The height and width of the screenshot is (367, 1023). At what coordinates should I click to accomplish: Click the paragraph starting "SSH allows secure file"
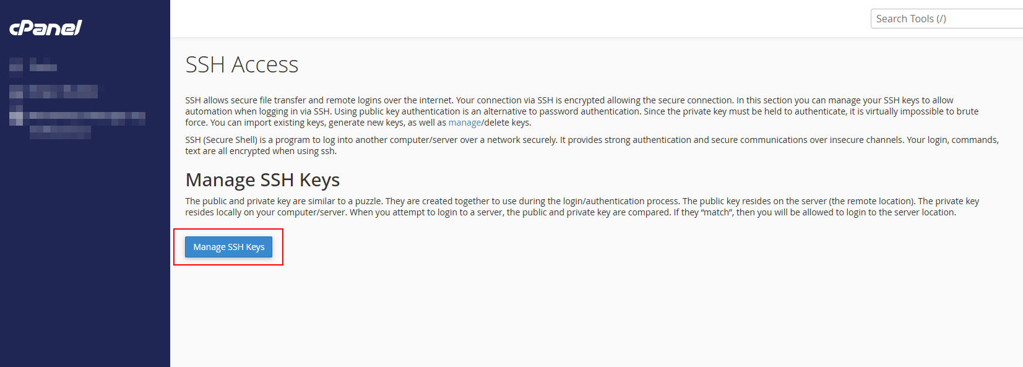click(x=582, y=111)
